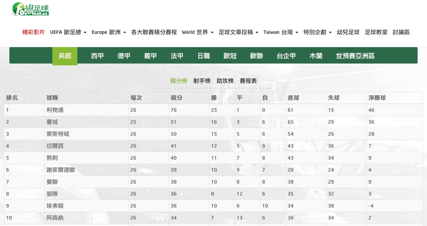This screenshot has width=427, height=226.
Task: Switch to the 義甲 league tab
Action: [x=151, y=56]
